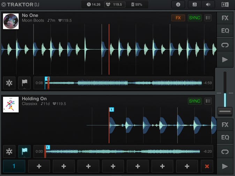The width and height of the screenshot is (235, 176).
Task: Open EQ panel for No One deck
Action: coord(225,31)
